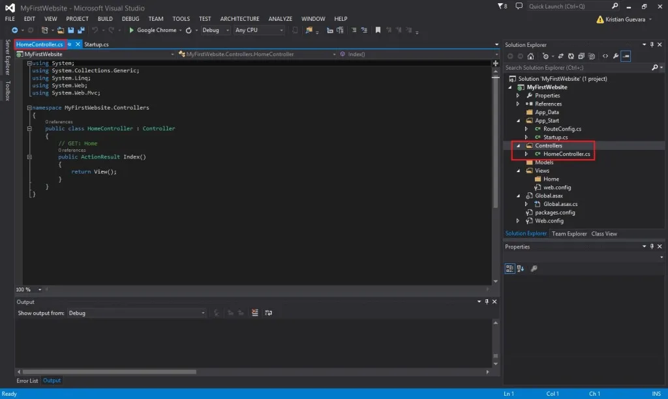Screen dimensions: 668x399
Task: Open Show output from Debug combo box
Action: [137, 313]
